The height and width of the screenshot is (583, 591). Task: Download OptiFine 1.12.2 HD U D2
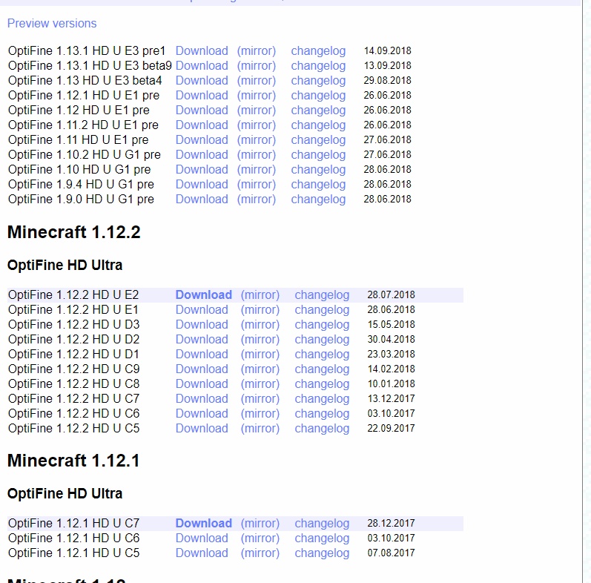[x=202, y=340]
